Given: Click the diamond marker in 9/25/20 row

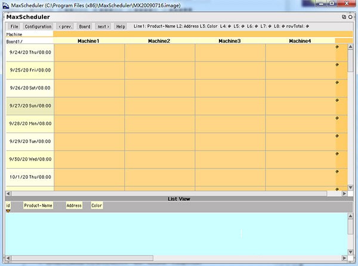Looking at the screenshot, I should pyautogui.click(x=337, y=65).
